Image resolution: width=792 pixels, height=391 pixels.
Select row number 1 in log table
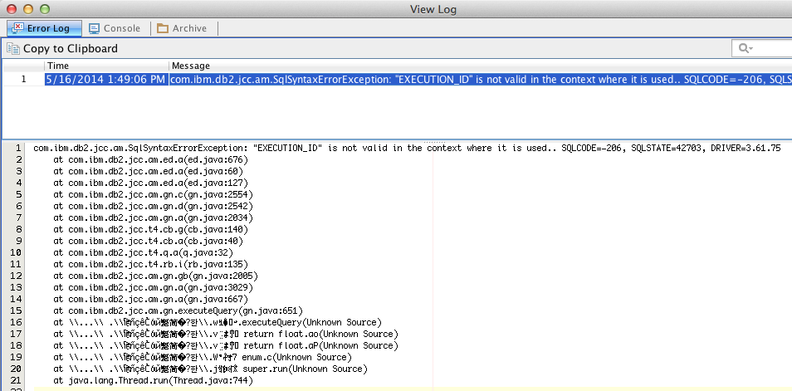pos(23,80)
